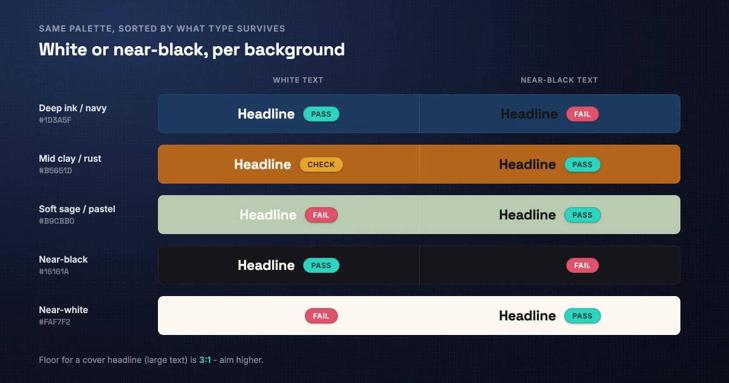The image size is (729, 383).
Task: Click the FAIL badge in the navy row
Action: pos(583,114)
